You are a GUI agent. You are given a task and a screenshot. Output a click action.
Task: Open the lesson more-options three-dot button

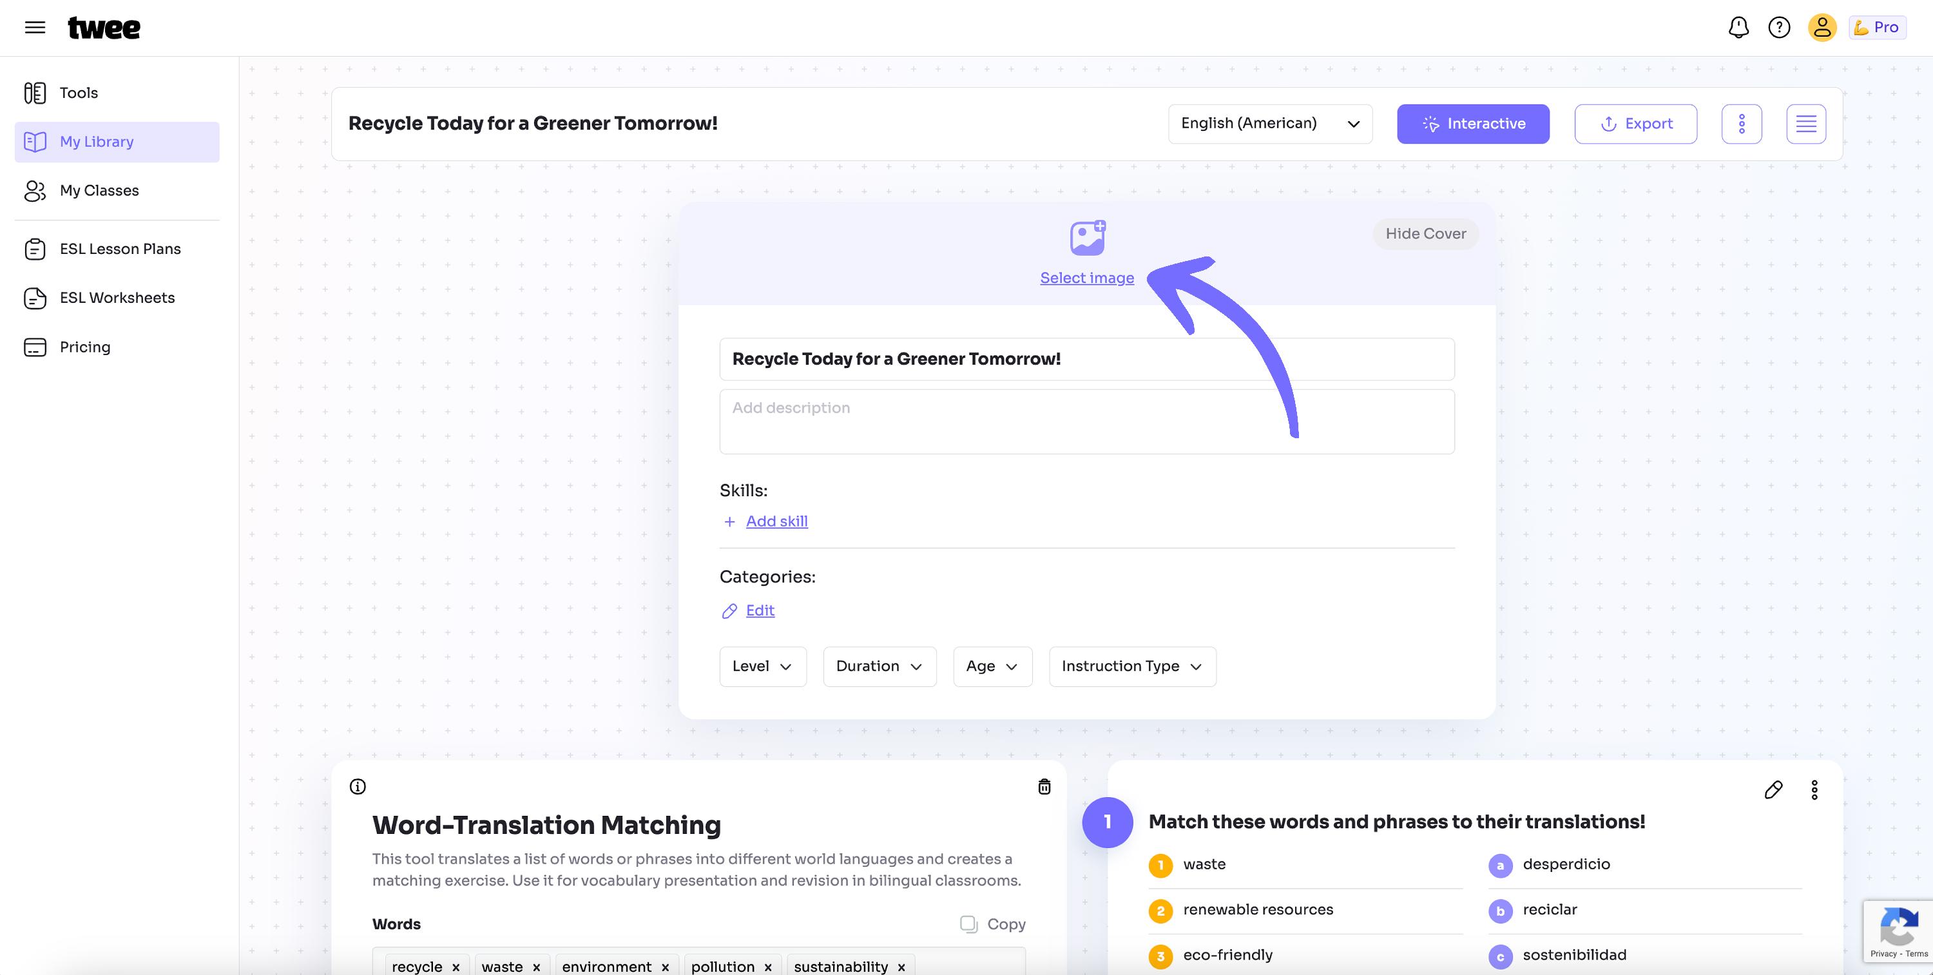[x=1742, y=124]
